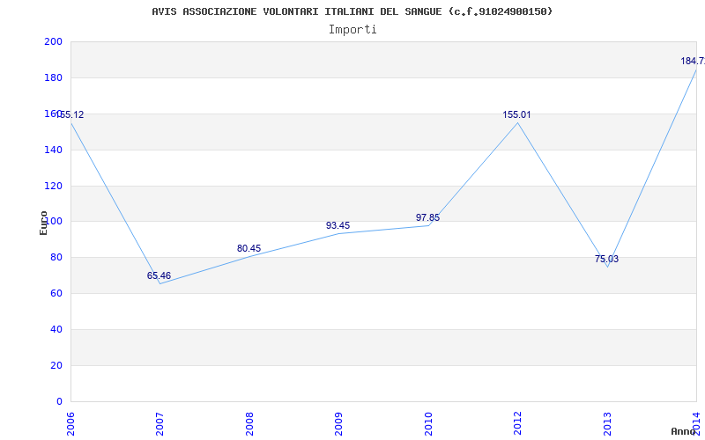Click the 75.03 data point label

coord(606,259)
